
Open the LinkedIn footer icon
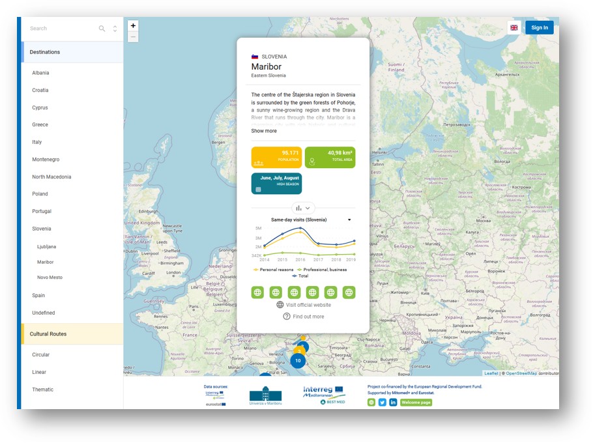pos(393,402)
